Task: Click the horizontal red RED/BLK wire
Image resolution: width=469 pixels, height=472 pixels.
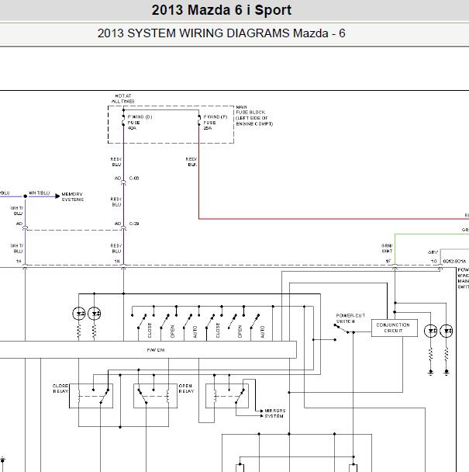Action: [x=333, y=219]
